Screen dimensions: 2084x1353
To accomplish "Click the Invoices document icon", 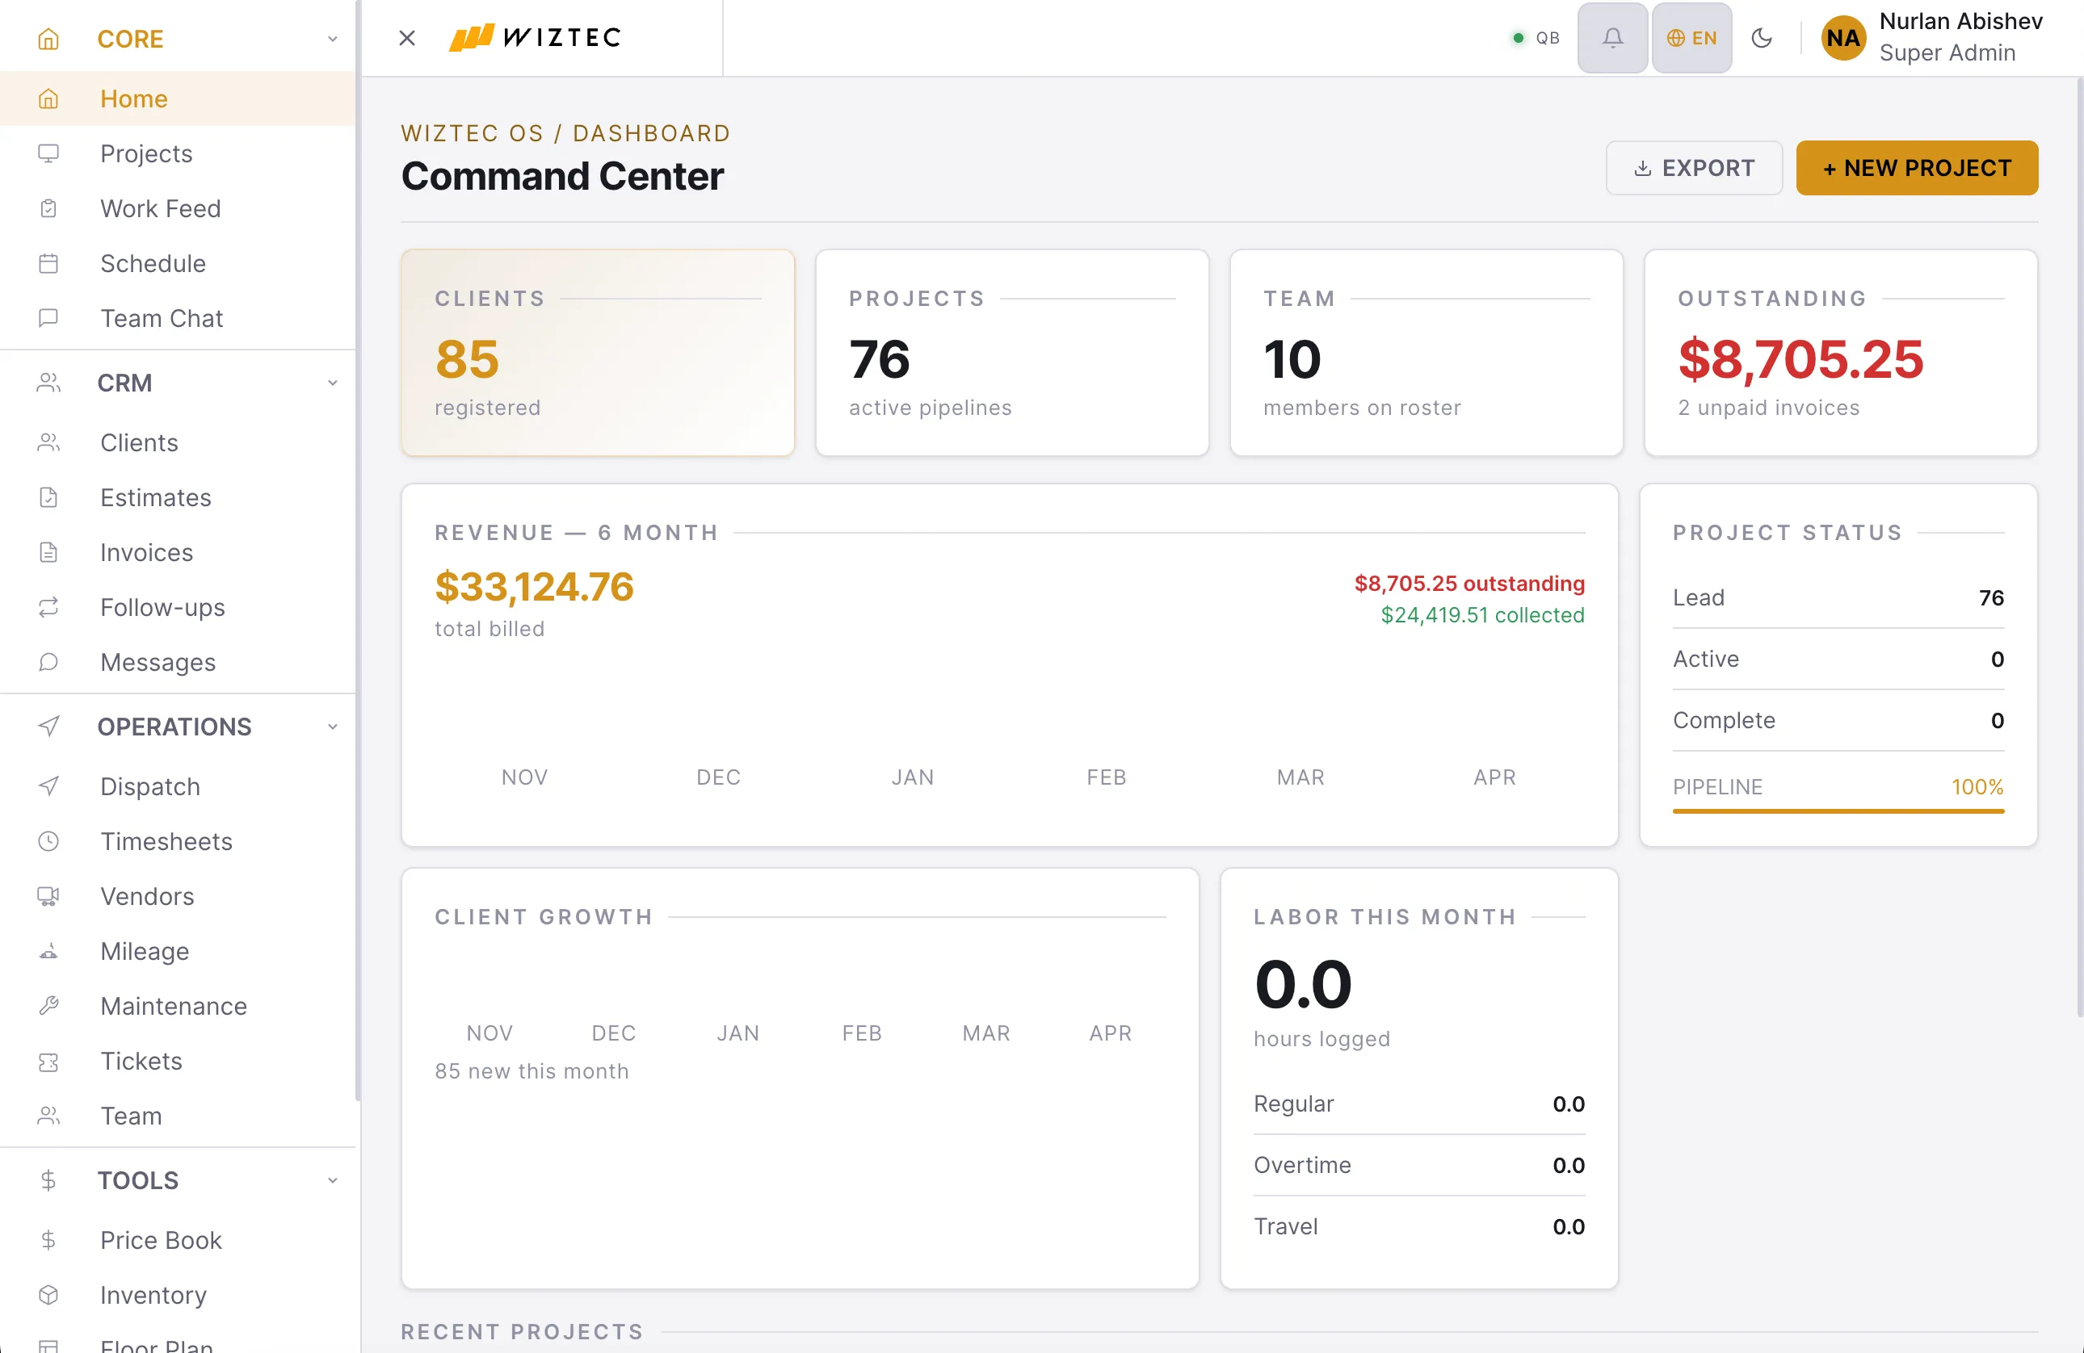I will (48, 551).
